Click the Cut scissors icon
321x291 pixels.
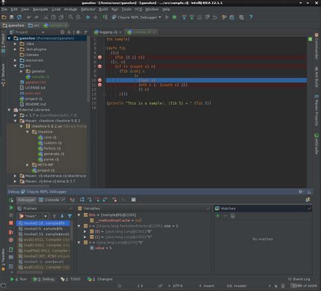point(46,17)
